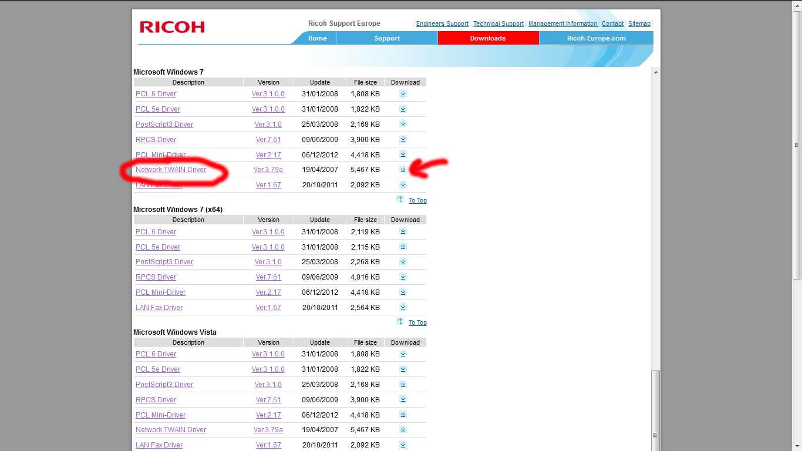Select the red Downloads tab
This screenshot has width=802, height=451.
[488, 38]
